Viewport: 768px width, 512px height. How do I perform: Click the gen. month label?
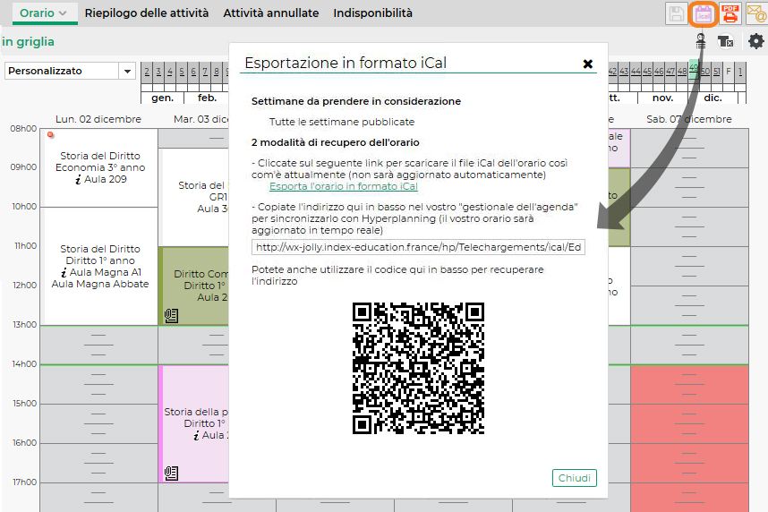(x=163, y=98)
